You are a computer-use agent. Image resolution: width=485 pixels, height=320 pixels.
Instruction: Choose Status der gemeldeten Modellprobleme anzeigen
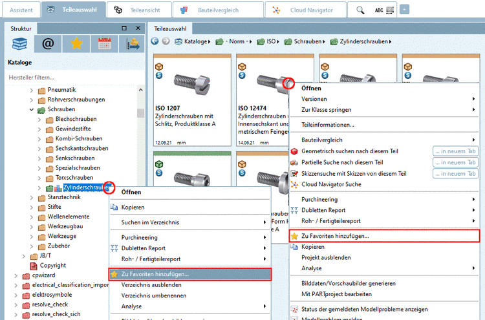384,309
